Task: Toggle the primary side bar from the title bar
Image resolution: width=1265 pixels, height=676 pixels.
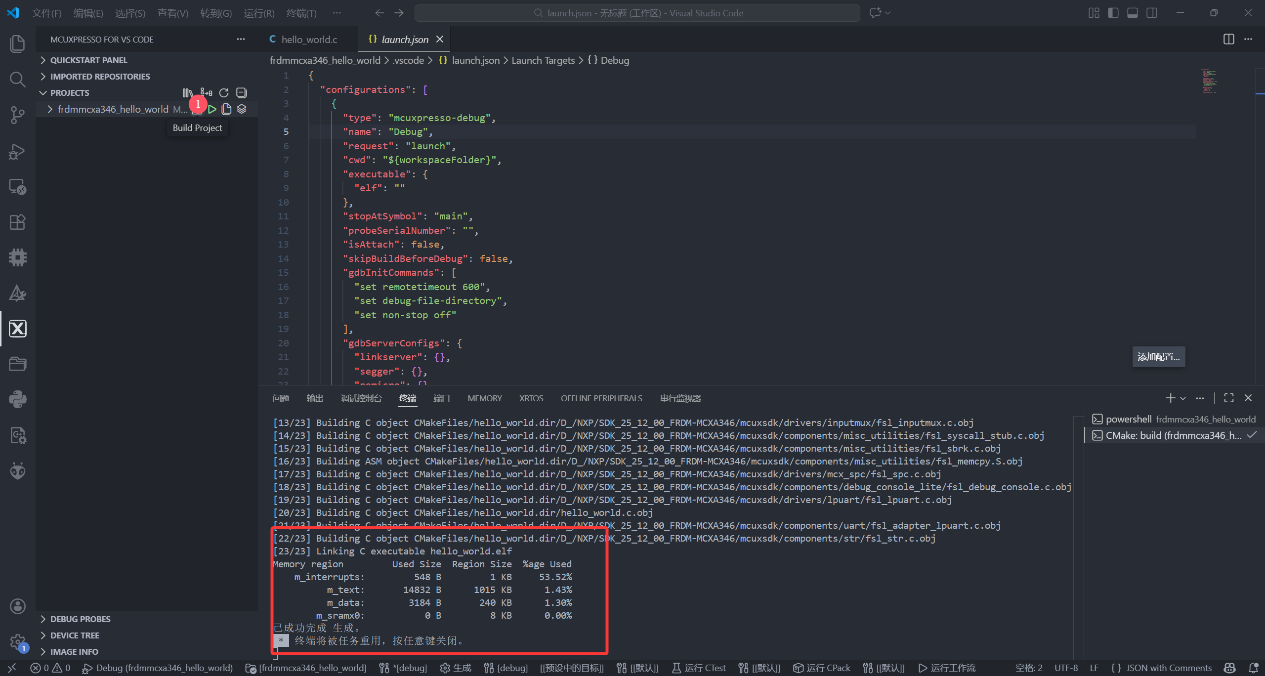Action: click(1113, 13)
